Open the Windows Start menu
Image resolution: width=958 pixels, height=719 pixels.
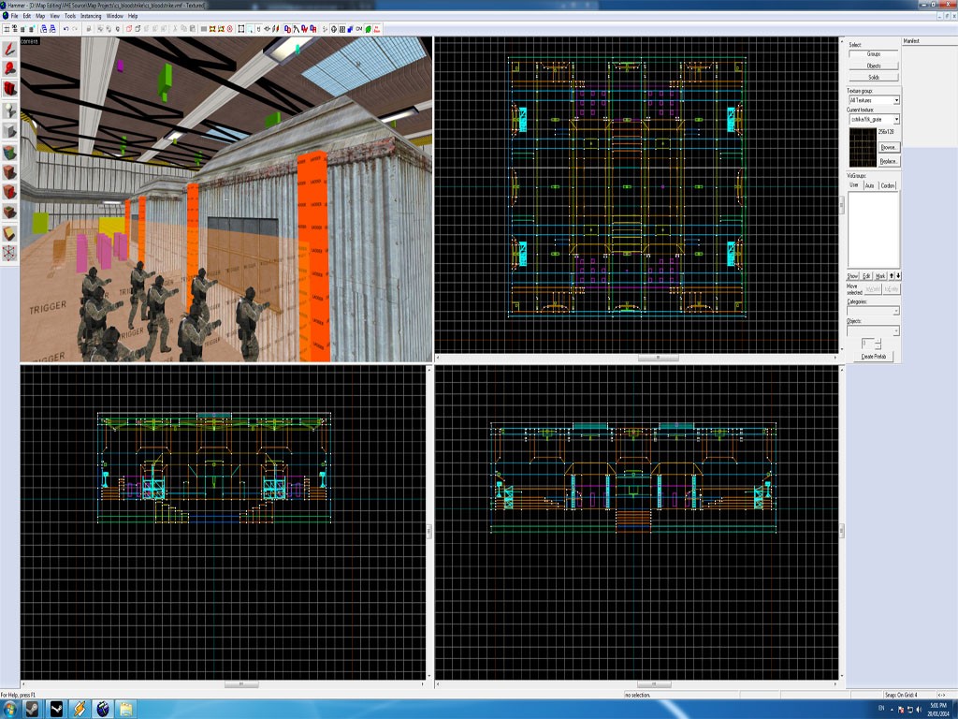point(10,709)
